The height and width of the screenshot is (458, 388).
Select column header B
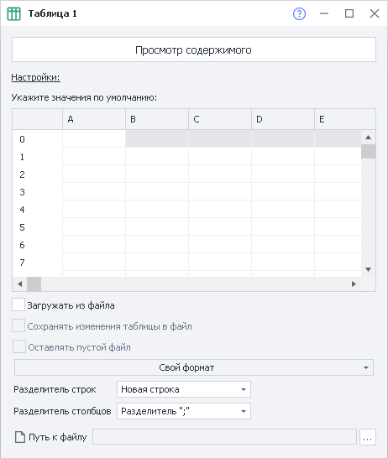tap(157, 119)
